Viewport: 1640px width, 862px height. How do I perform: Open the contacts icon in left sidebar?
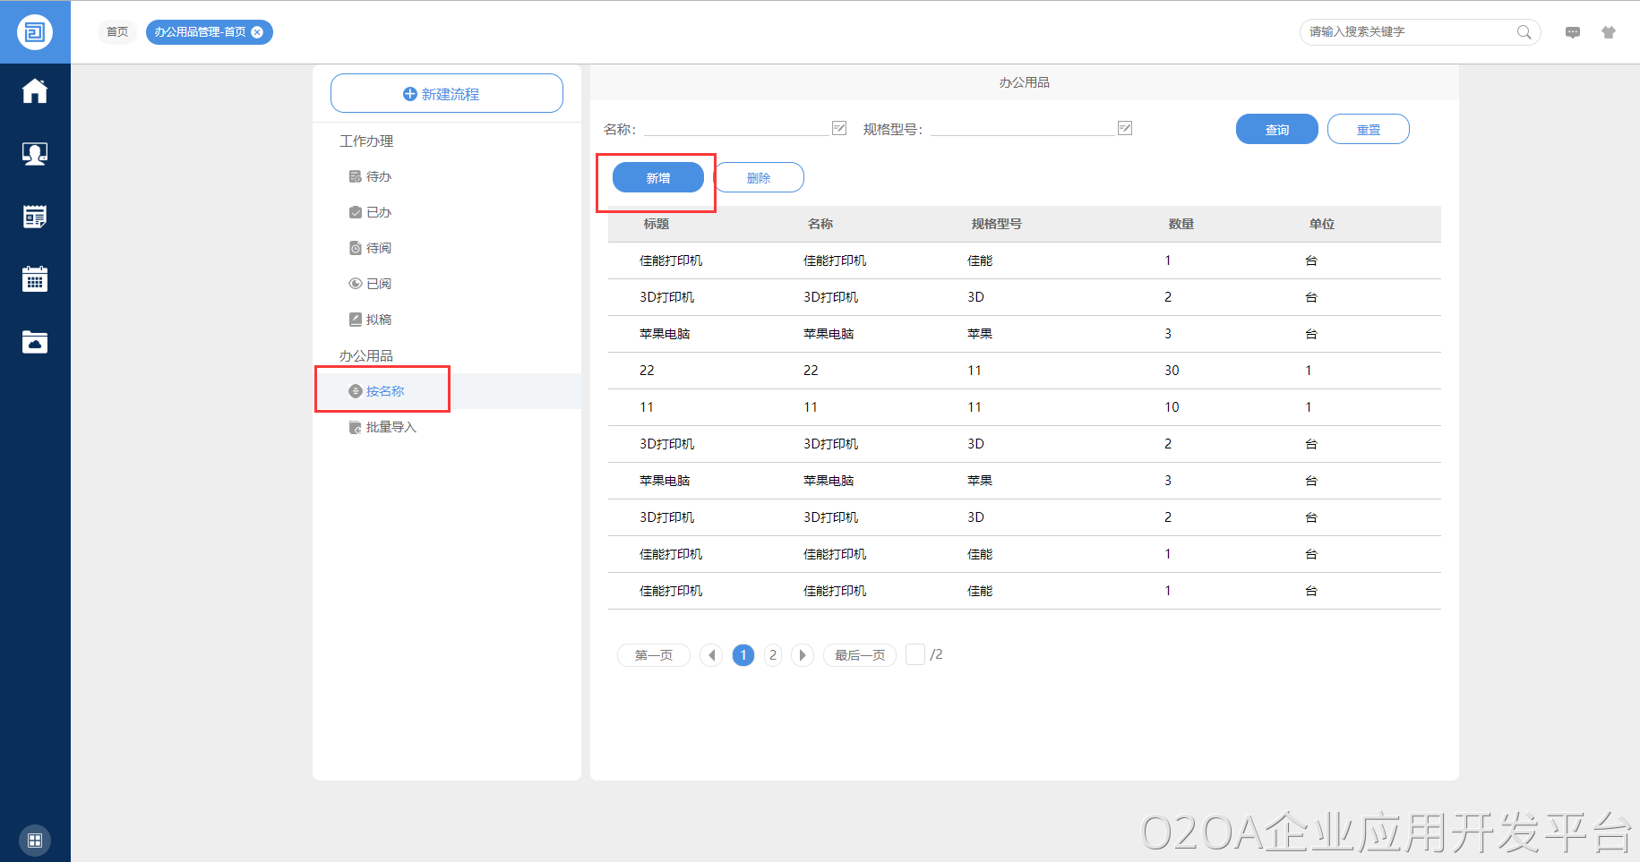pyautogui.click(x=35, y=154)
